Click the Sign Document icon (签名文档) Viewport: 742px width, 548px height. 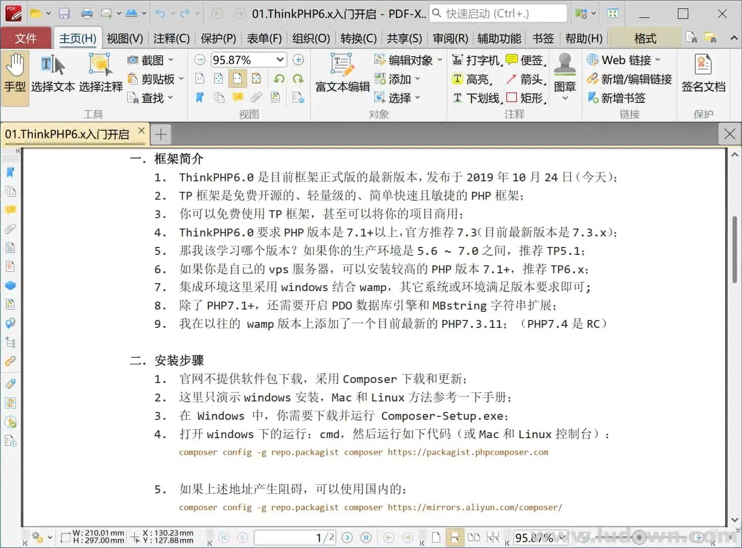(x=703, y=75)
